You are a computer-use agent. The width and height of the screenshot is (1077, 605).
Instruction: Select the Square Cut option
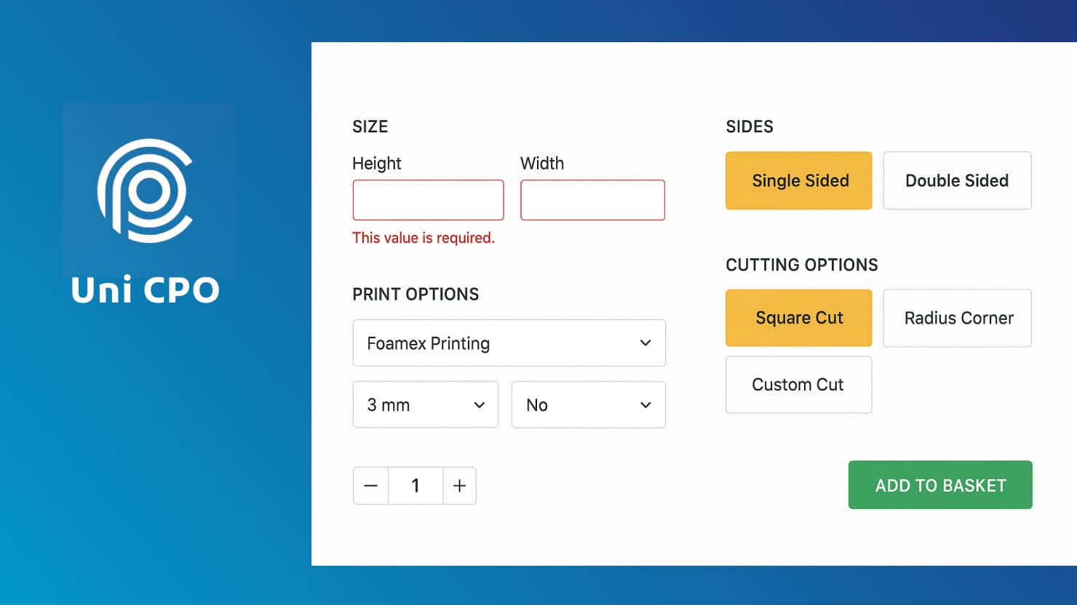798,318
